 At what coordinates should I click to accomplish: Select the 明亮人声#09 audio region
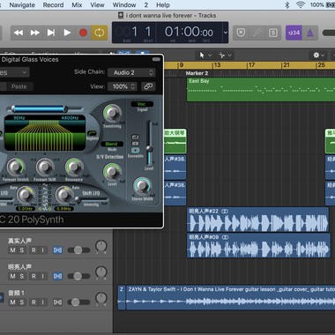[258, 245]
